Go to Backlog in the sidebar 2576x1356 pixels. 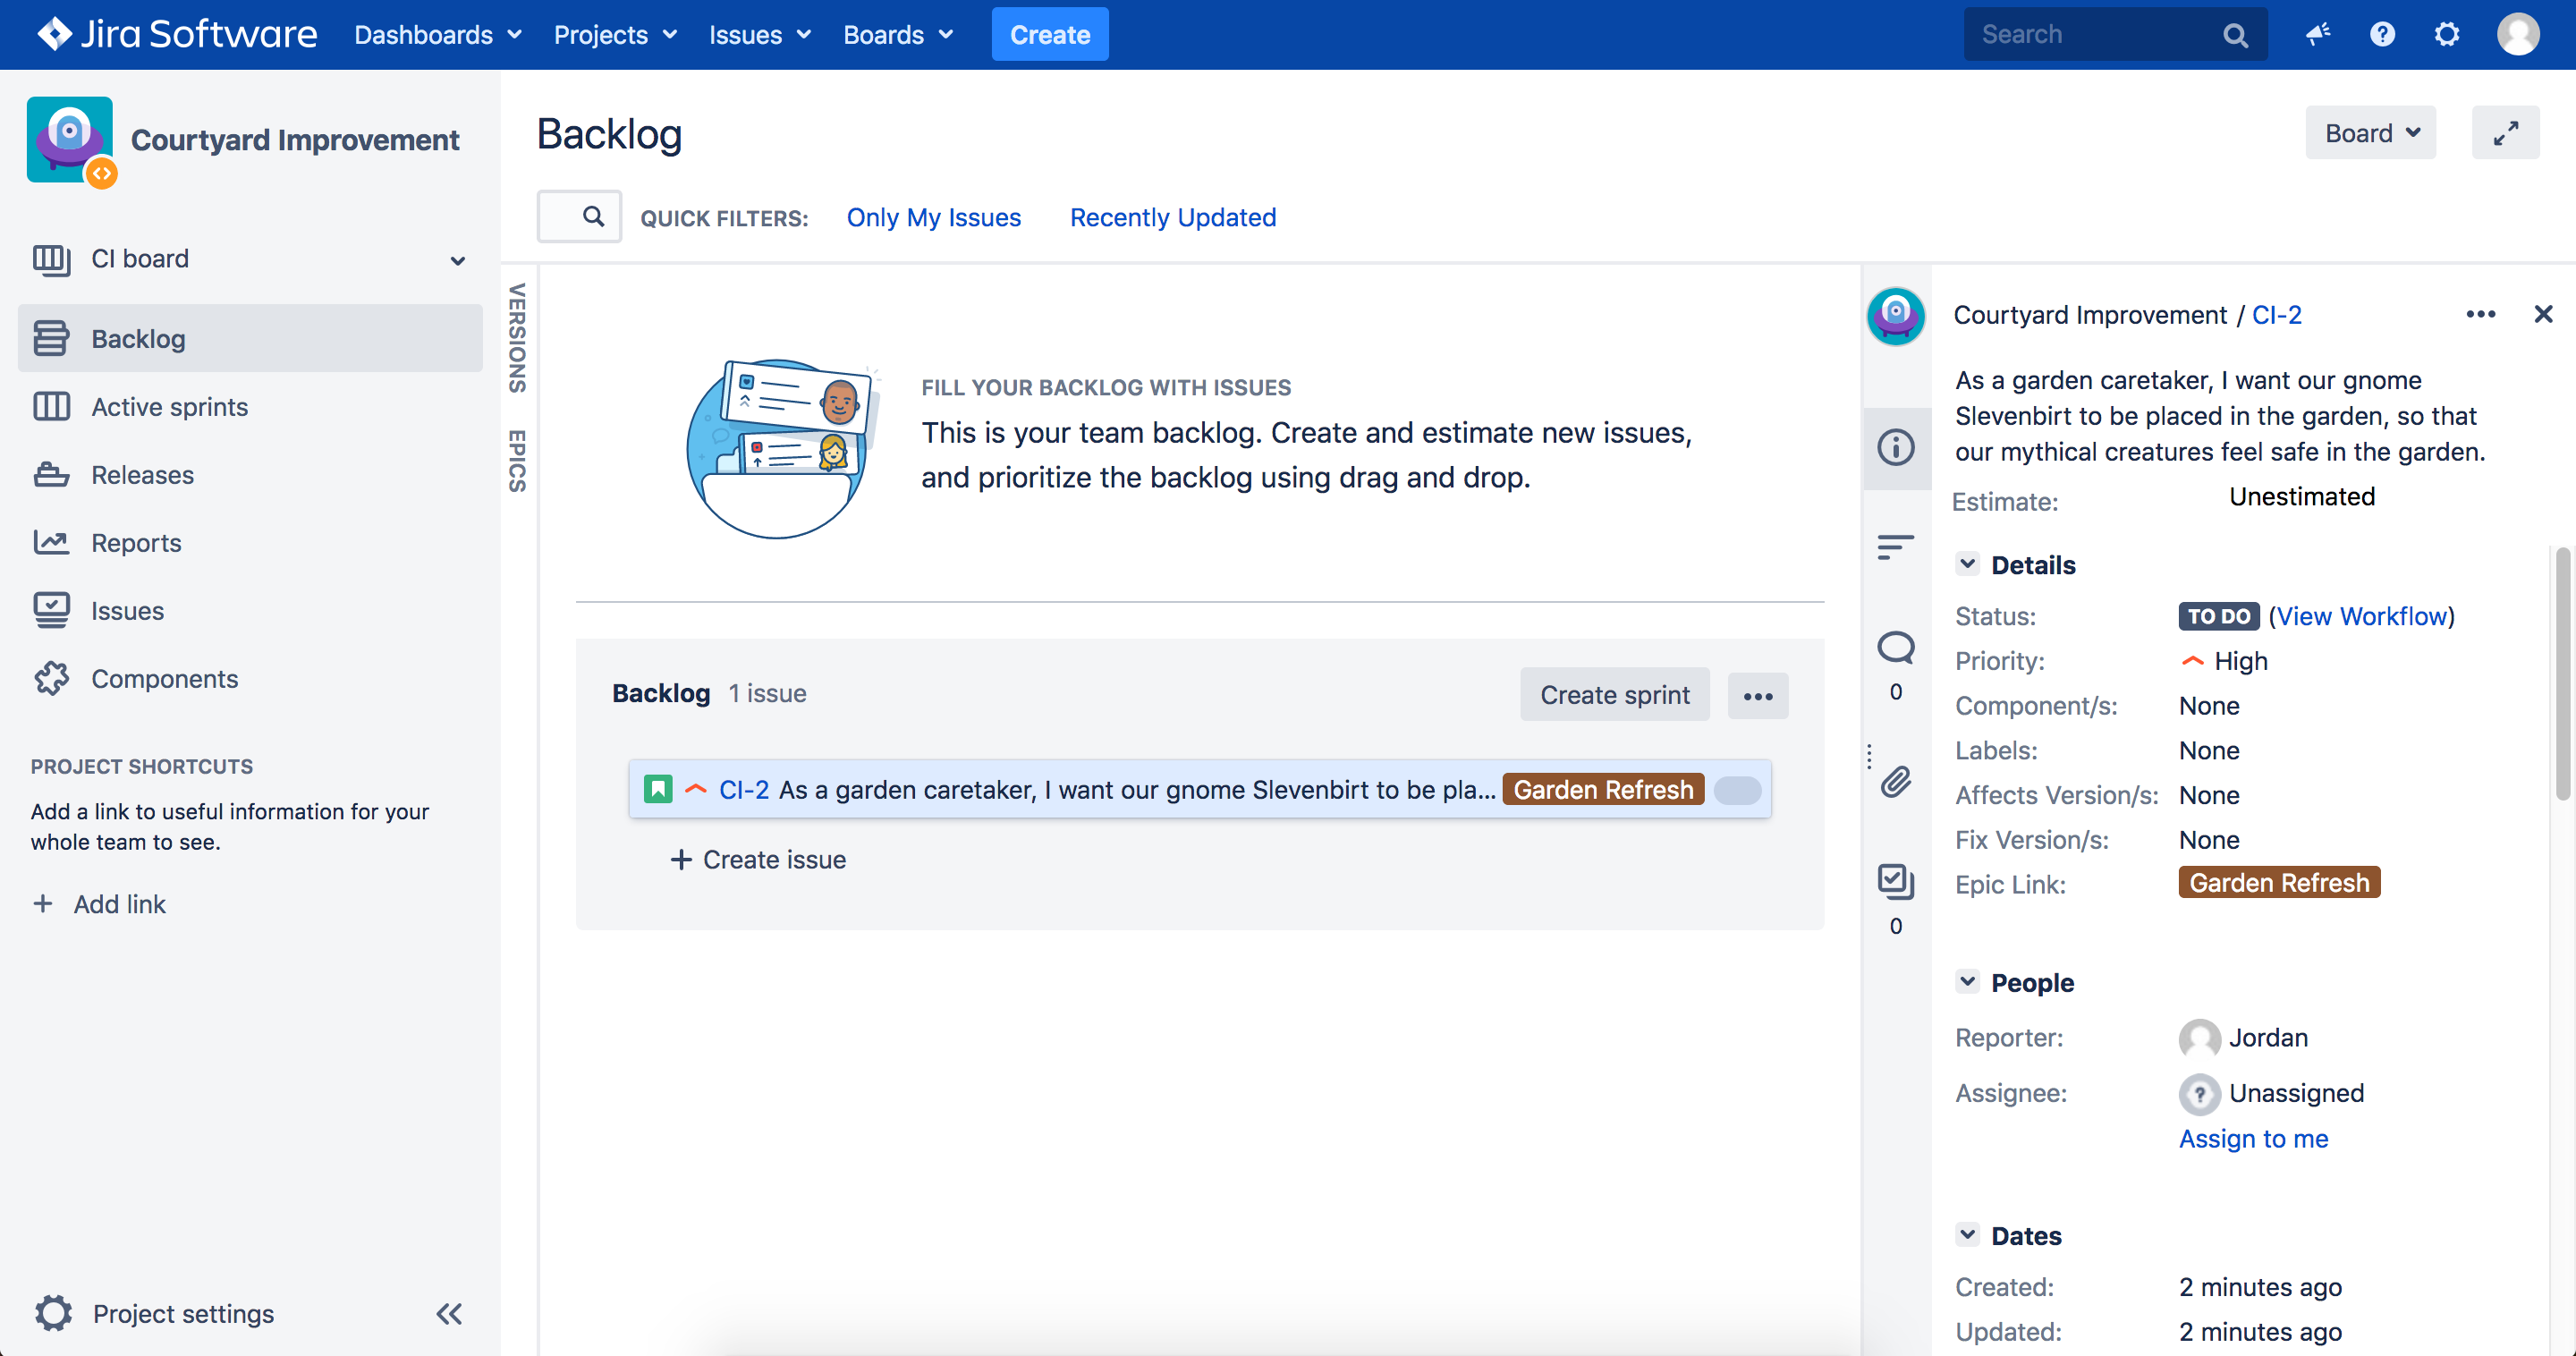250,338
